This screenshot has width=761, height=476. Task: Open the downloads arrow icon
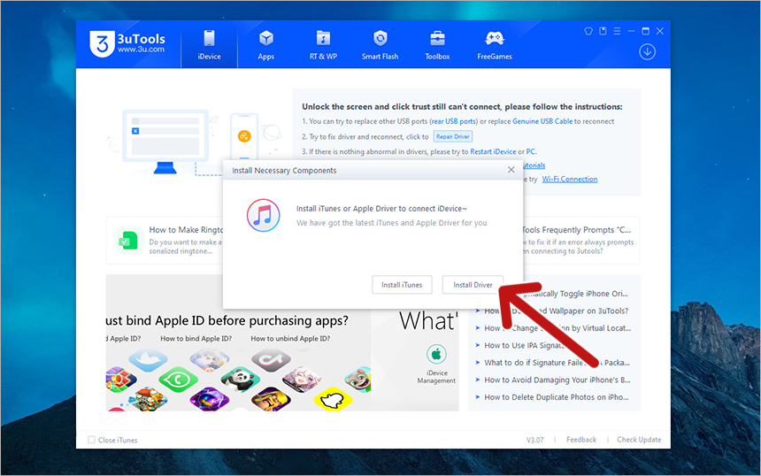647,51
